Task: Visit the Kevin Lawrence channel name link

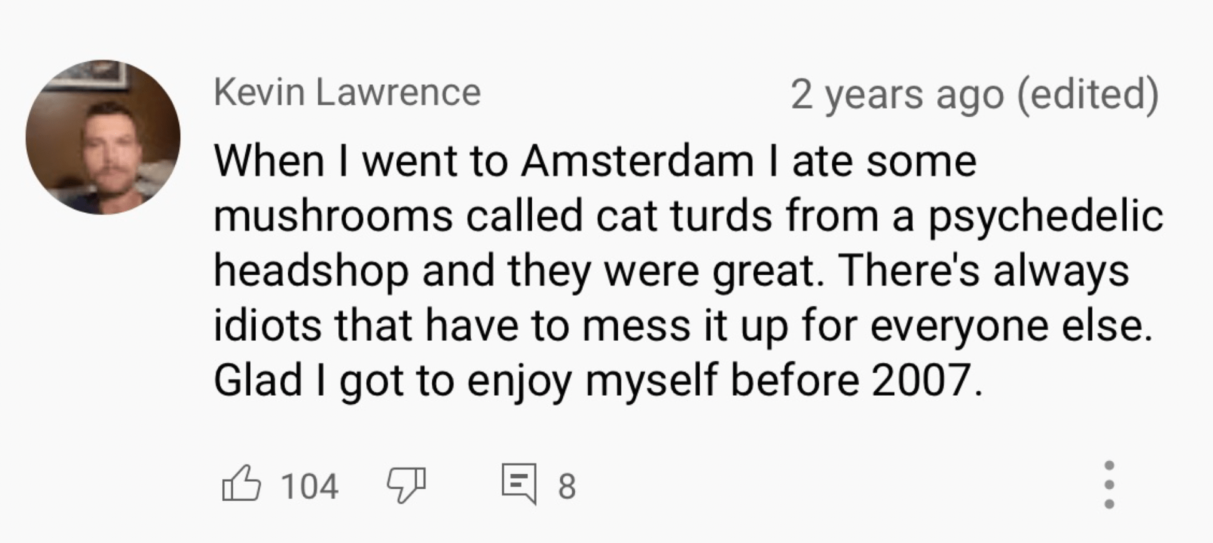Action: pyautogui.click(x=347, y=92)
